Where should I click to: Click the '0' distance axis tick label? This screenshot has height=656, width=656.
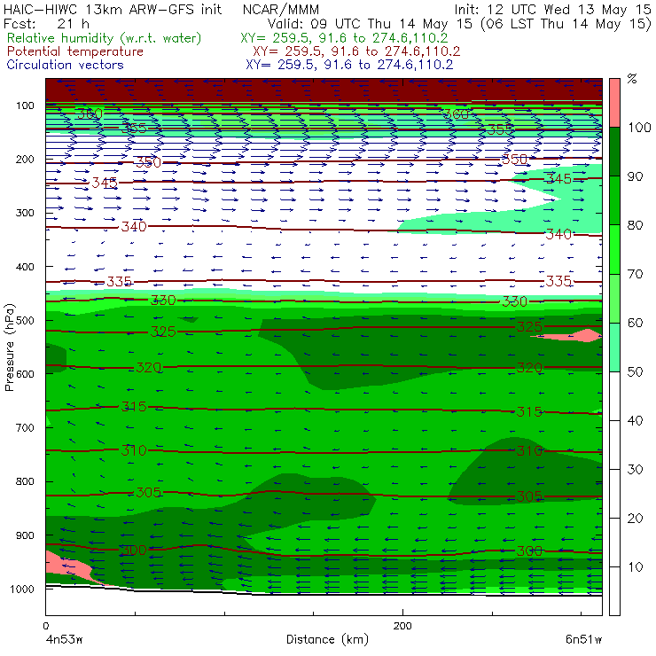[x=46, y=626]
